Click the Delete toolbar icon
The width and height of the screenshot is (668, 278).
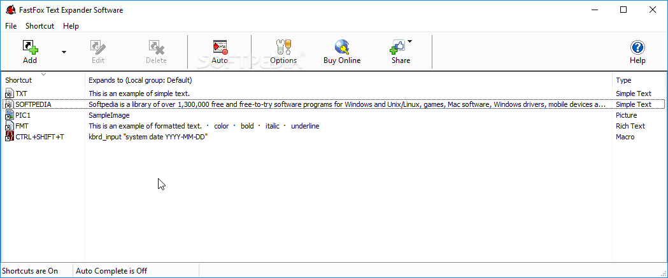(x=157, y=47)
